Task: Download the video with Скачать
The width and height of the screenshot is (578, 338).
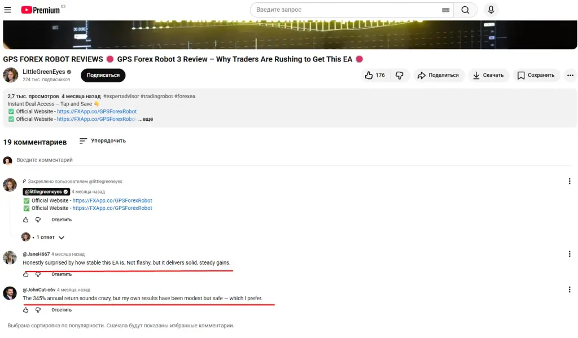Action: pyautogui.click(x=488, y=75)
